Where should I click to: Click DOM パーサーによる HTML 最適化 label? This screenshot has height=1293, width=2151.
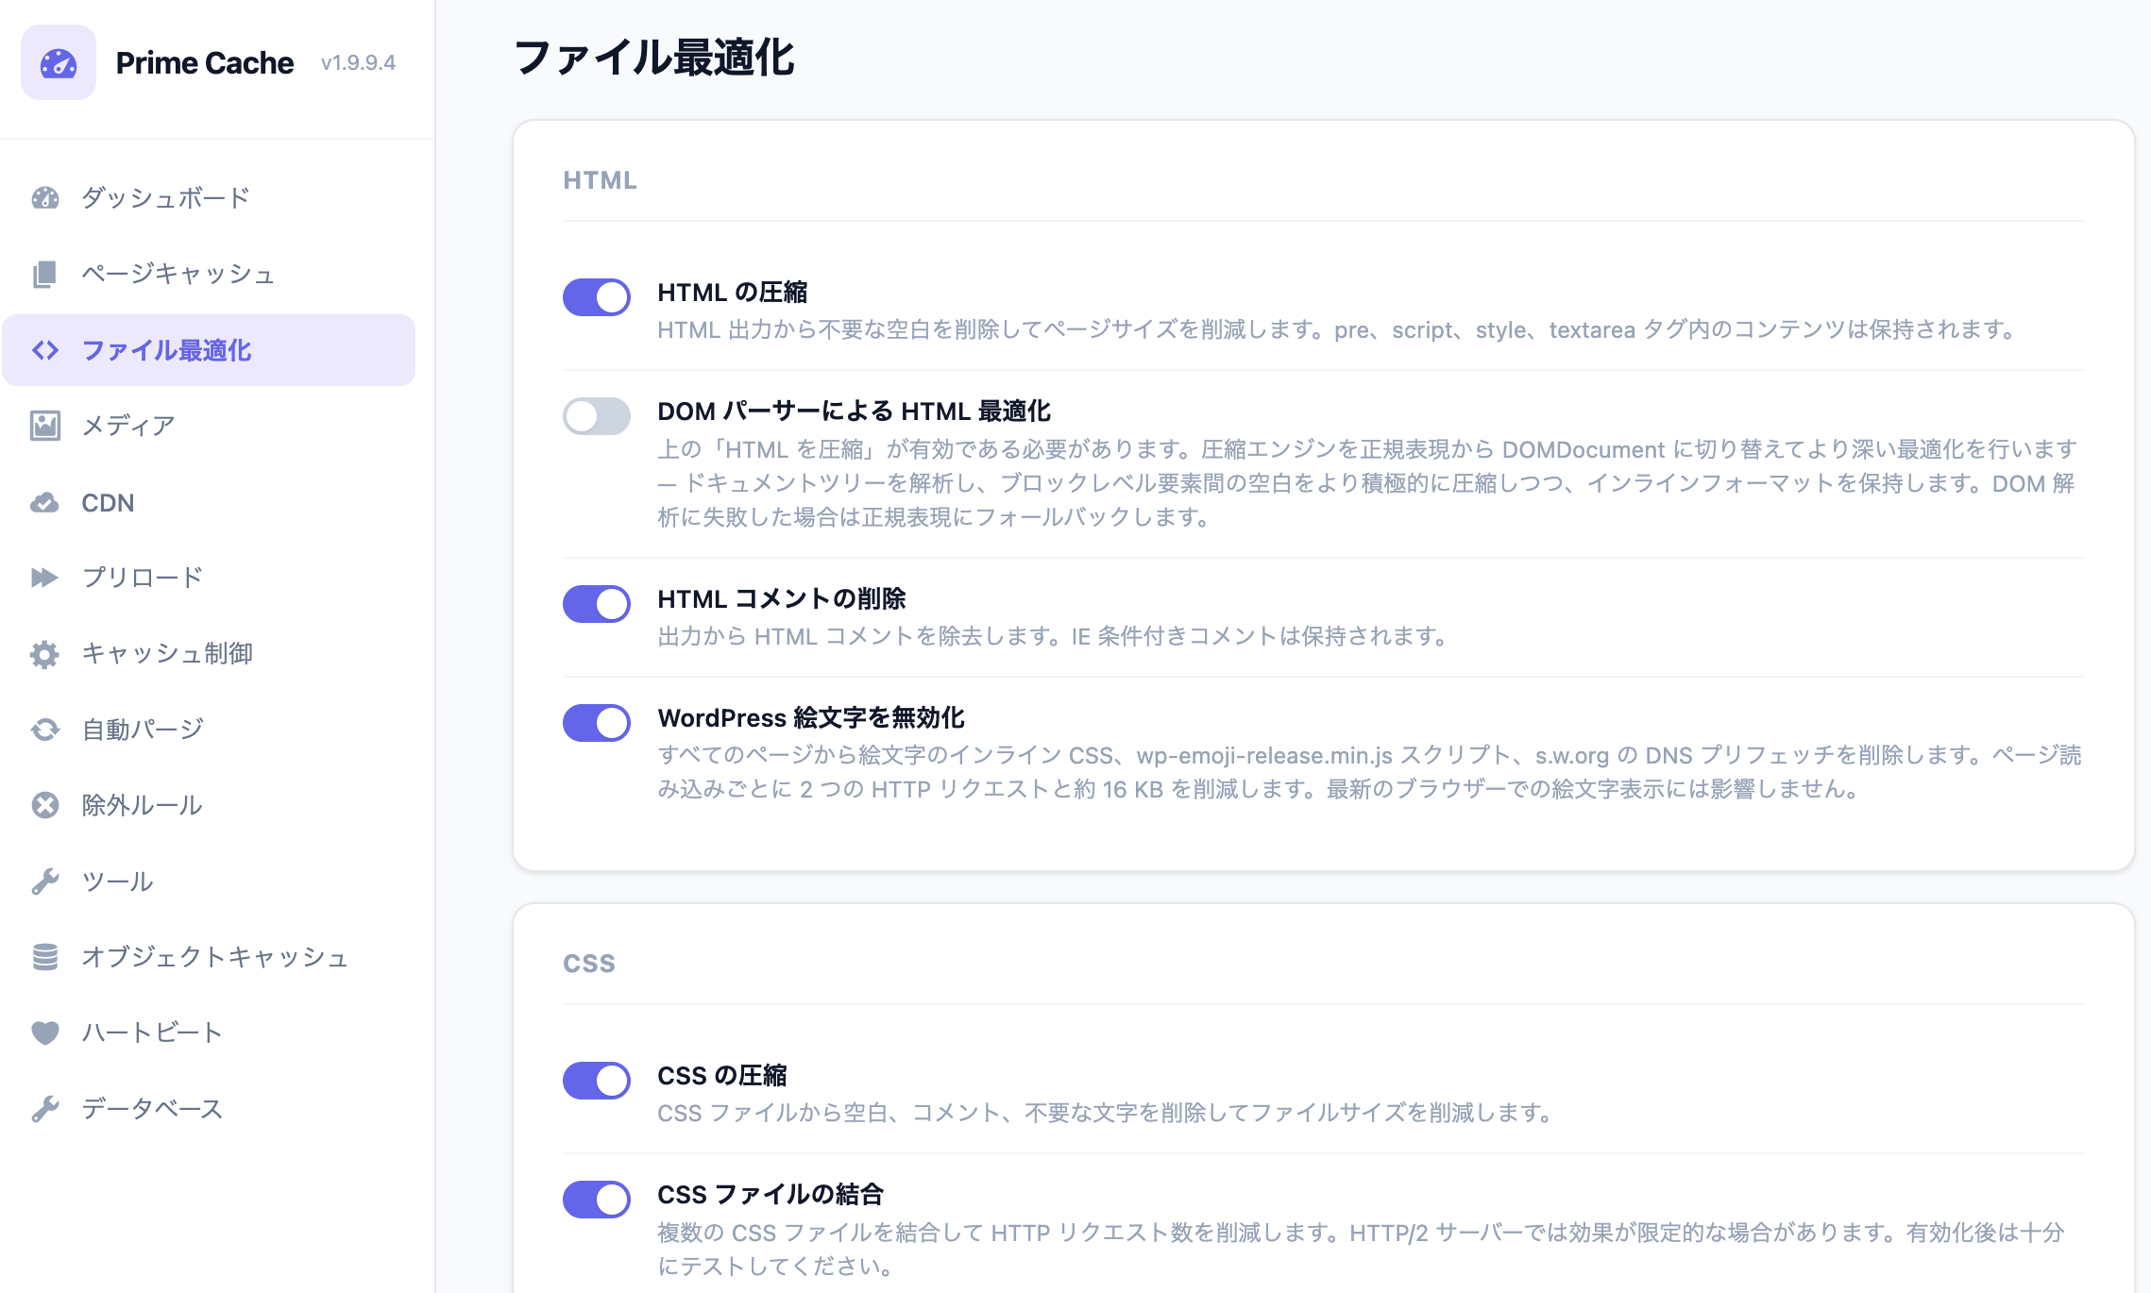tap(855, 411)
